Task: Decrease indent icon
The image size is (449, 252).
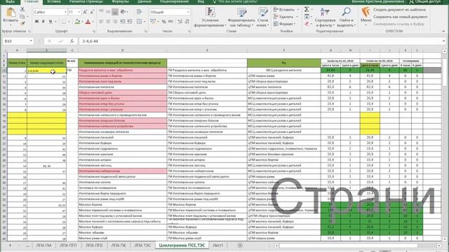Action: tap(123, 22)
